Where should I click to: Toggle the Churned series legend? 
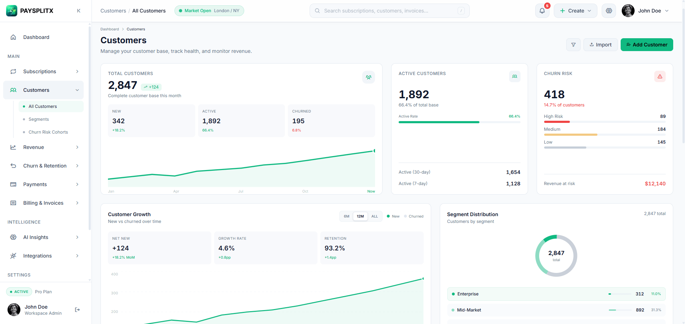click(414, 216)
